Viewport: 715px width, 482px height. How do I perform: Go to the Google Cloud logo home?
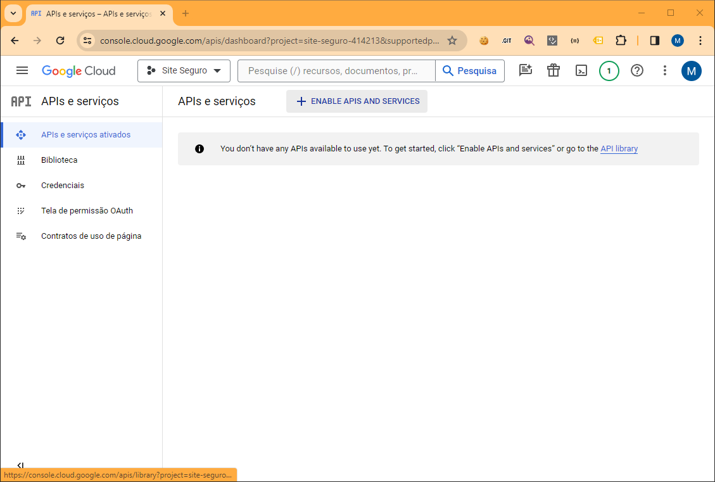[79, 71]
